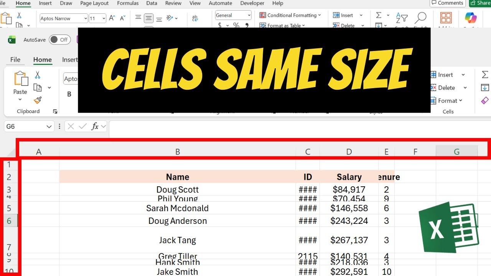Open the Developer tab

coord(252,3)
